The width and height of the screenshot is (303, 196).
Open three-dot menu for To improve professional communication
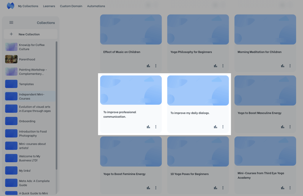pyautogui.click(x=156, y=127)
